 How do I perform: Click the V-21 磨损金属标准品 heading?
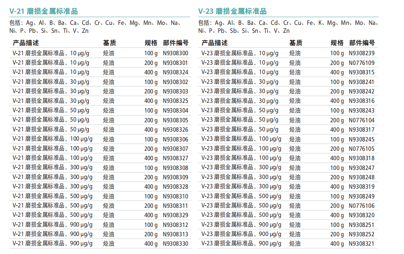(44, 11)
